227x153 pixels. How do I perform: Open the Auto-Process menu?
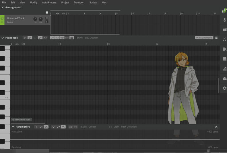pyautogui.click(x=49, y=3)
